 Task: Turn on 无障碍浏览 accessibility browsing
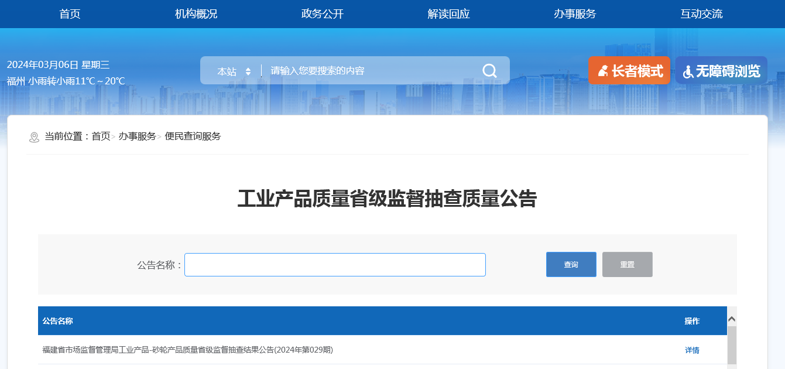coord(721,71)
